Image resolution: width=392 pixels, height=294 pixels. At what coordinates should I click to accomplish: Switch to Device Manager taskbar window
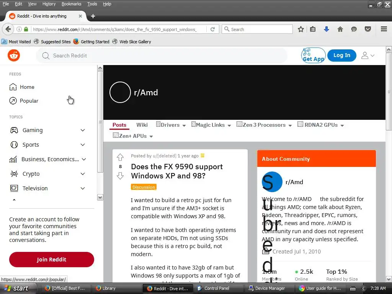[x=270, y=288]
